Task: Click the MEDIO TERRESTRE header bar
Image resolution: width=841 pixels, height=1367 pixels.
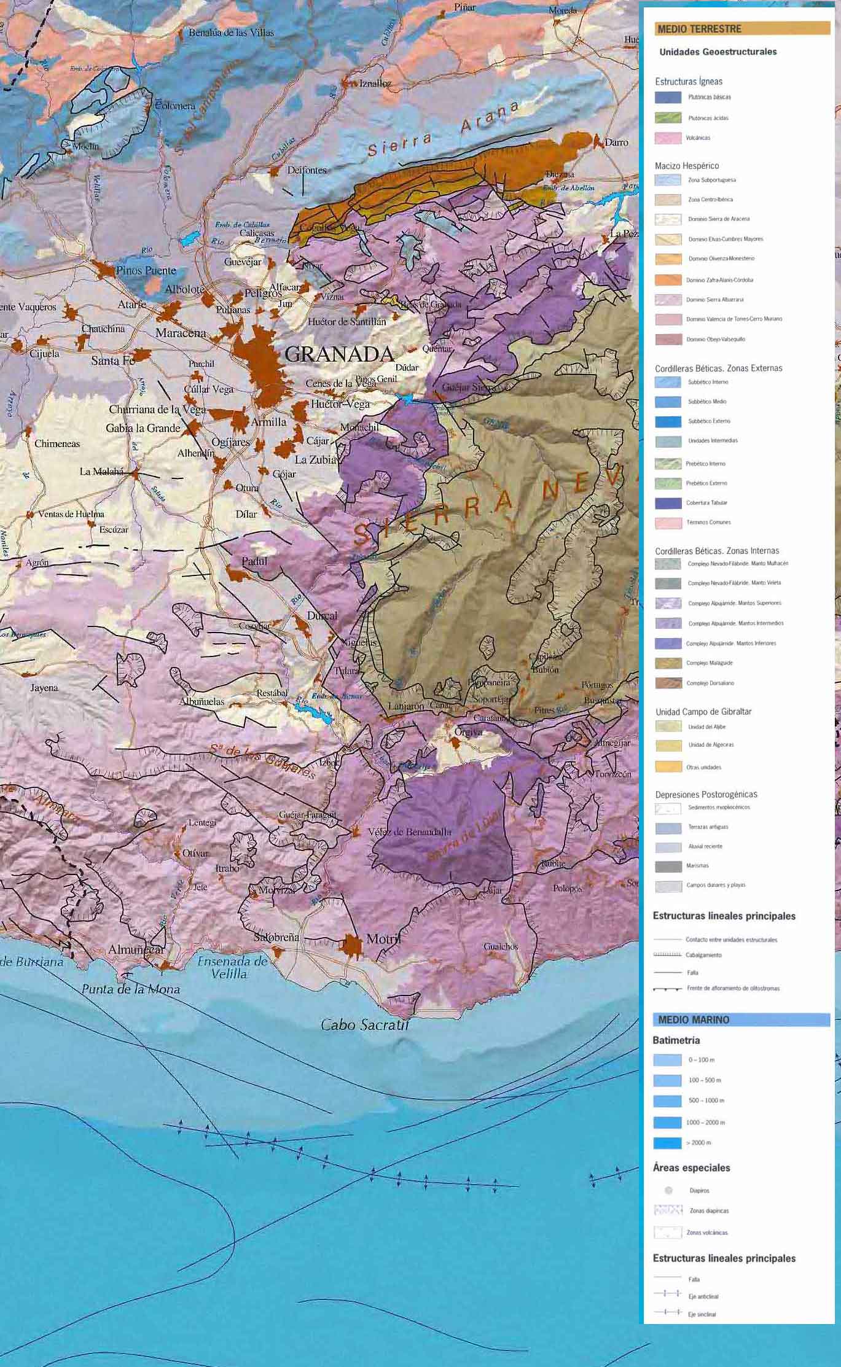Action: [742, 29]
